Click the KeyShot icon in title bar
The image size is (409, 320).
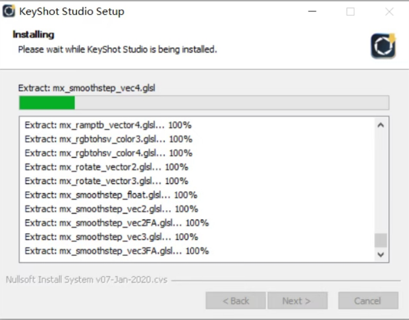9,11
